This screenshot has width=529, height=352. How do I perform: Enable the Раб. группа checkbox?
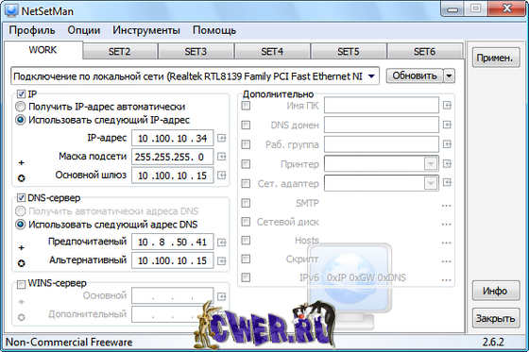246,144
